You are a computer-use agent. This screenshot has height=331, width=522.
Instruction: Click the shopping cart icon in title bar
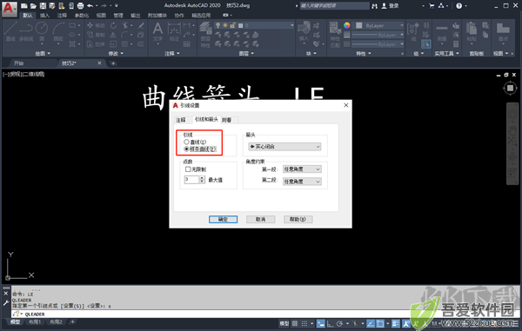tap(432, 6)
